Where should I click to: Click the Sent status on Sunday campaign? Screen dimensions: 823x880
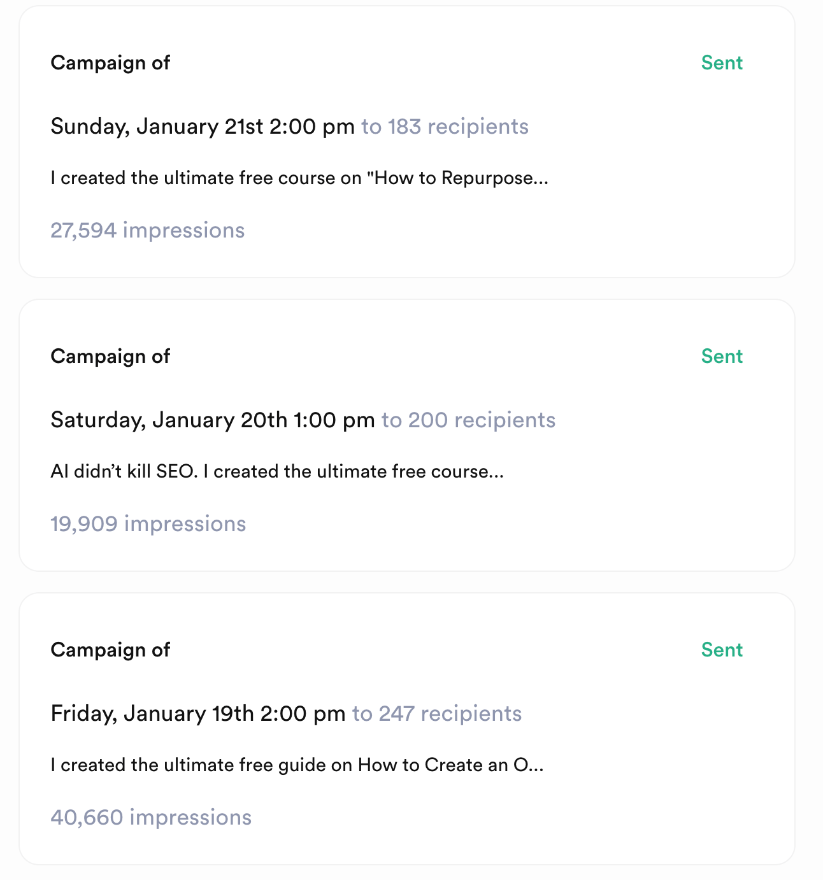722,63
